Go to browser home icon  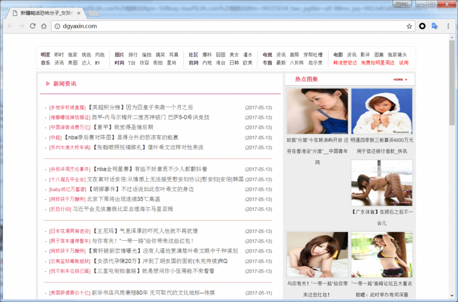pyautogui.click(x=44, y=26)
